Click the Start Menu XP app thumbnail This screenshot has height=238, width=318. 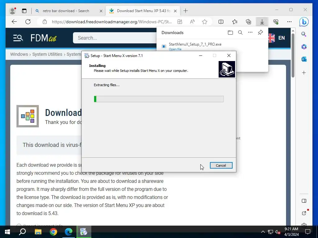(x=28, y=116)
